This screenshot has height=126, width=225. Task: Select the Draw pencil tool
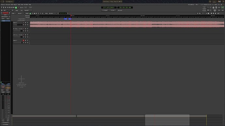click(40, 13)
